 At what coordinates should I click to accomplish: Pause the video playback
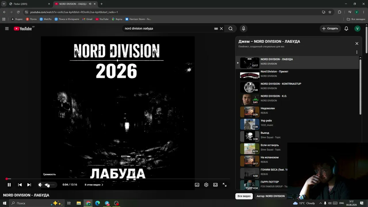(x=9, y=185)
